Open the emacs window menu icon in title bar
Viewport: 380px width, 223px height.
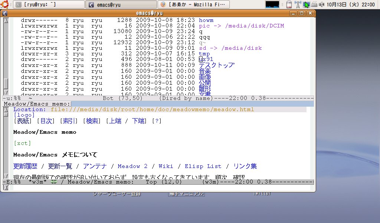tap(5, 13)
